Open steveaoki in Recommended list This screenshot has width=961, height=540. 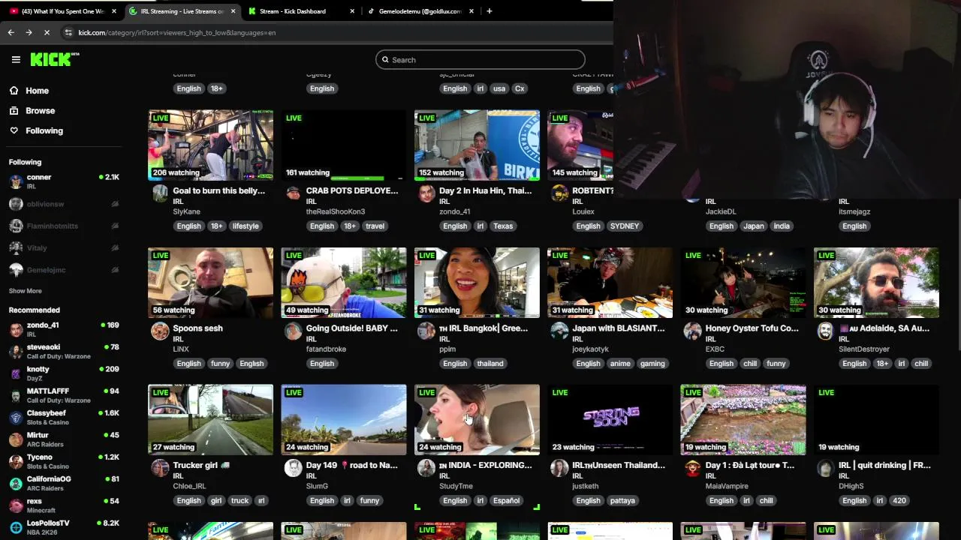(64, 351)
